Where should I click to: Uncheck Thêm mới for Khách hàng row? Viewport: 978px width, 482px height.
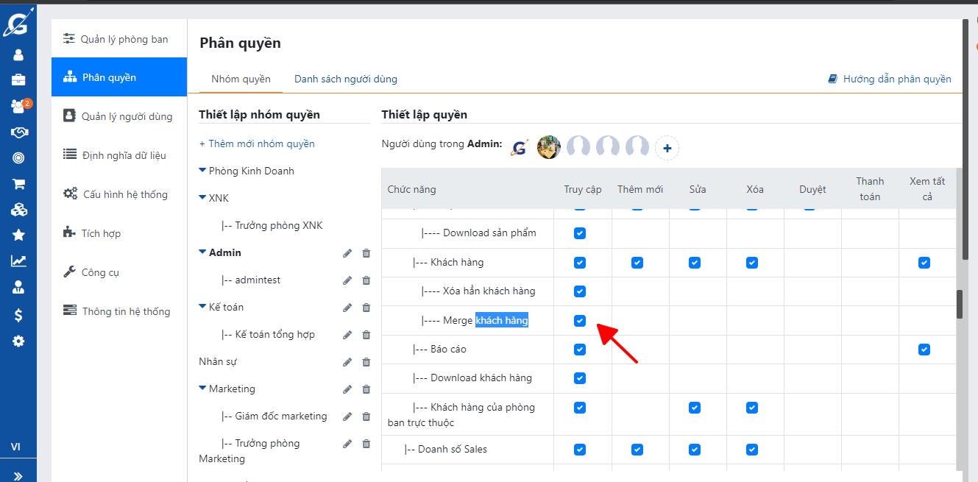click(x=637, y=263)
